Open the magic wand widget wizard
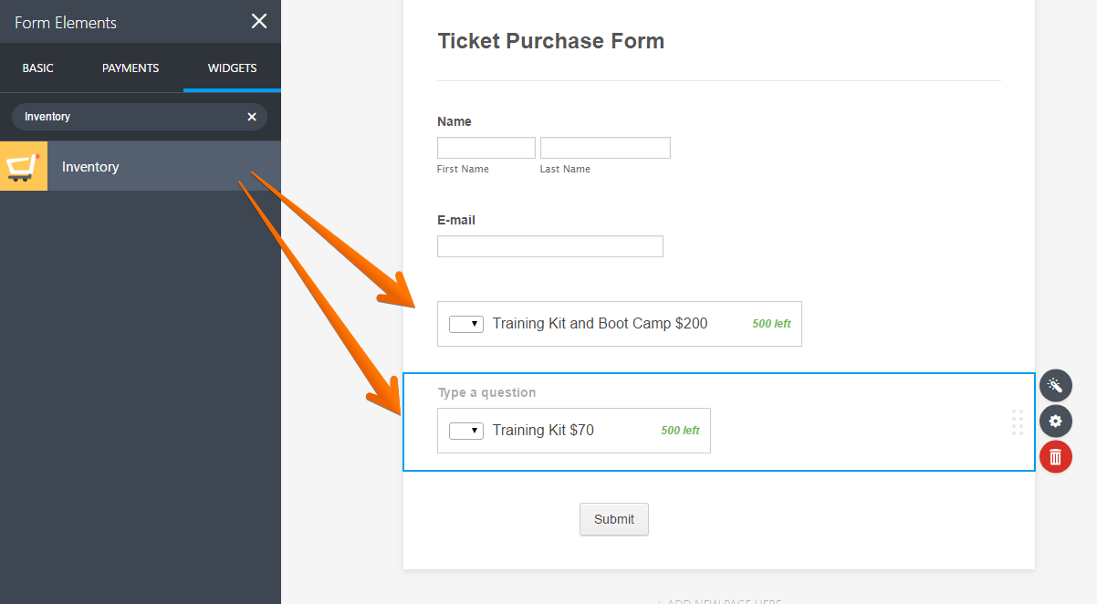Viewport: 1097px width, 604px height. tap(1055, 385)
